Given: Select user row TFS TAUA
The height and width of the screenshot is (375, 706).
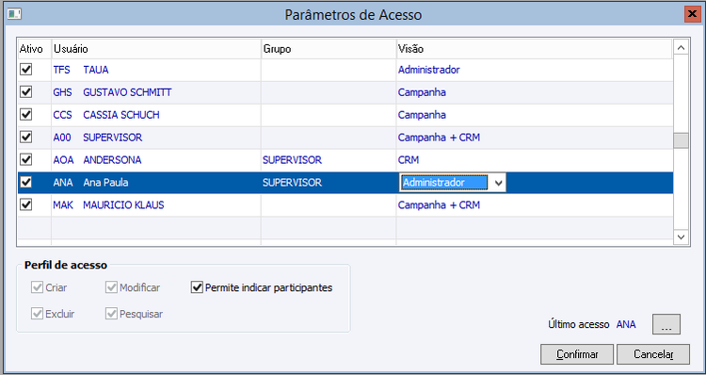Looking at the screenshot, I should 345,70.
